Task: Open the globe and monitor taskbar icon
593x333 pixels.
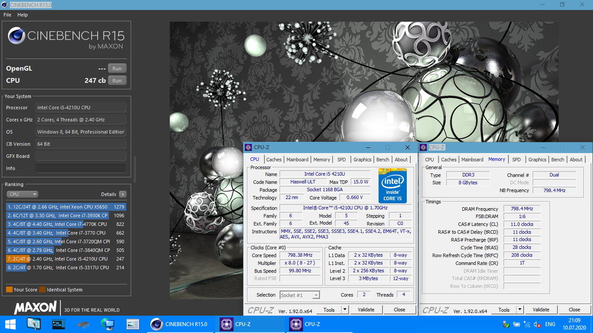Action: click(107, 324)
